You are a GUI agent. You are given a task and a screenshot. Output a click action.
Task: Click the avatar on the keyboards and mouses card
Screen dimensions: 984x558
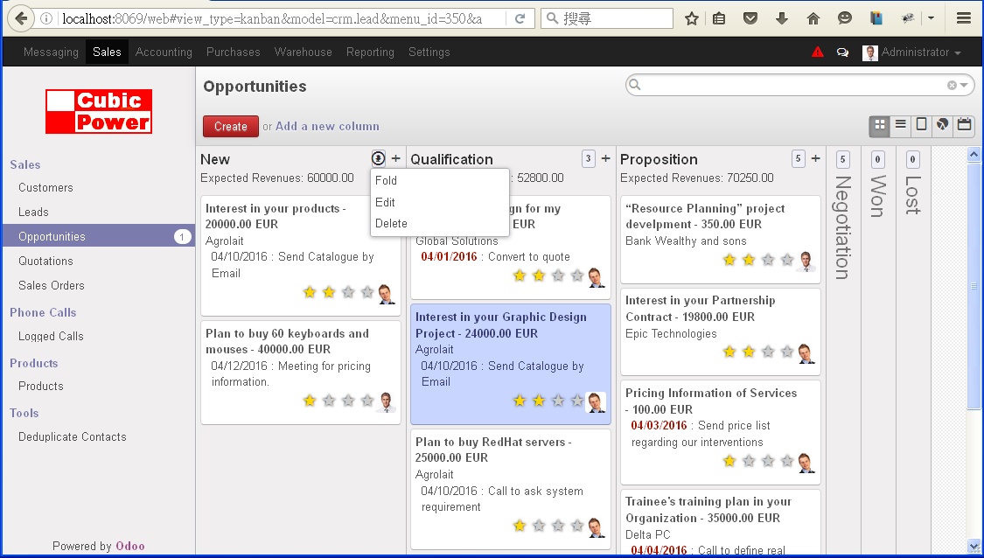pos(387,401)
